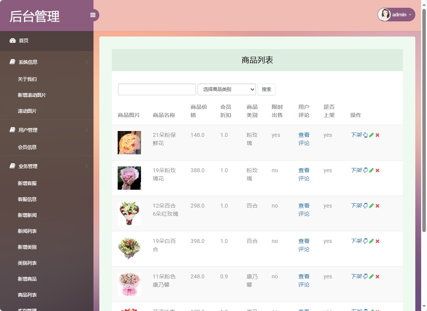Viewport: 427px width, 311px height.
Task: Select 商品列表 in the sidebar
Action: click(x=27, y=295)
